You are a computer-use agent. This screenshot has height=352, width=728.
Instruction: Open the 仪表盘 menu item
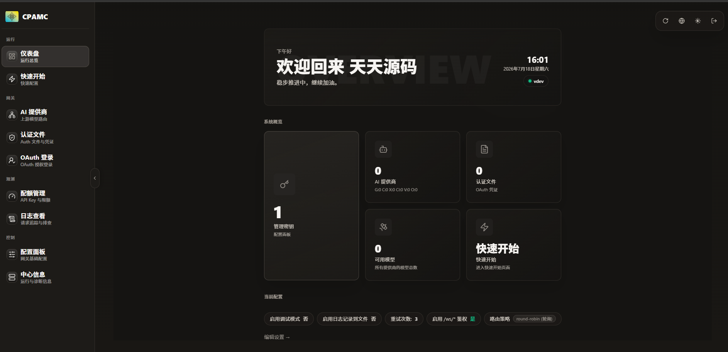point(46,56)
